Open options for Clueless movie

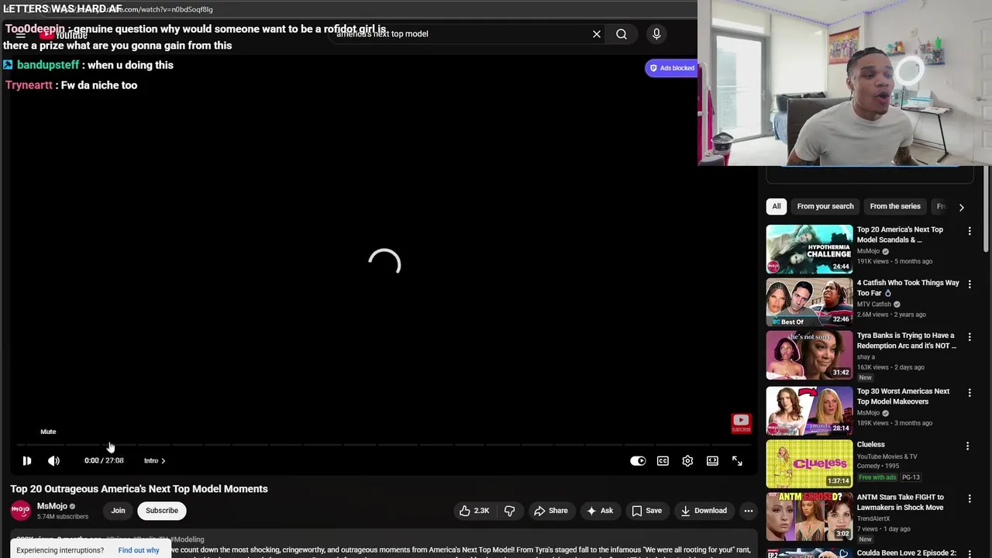point(967,446)
